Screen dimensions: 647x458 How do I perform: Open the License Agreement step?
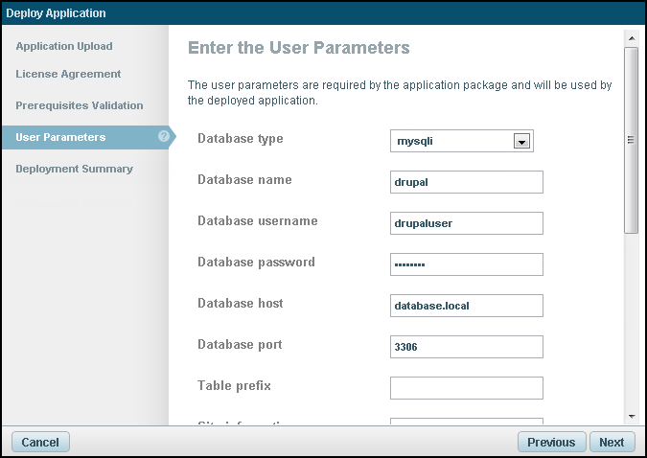click(68, 74)
